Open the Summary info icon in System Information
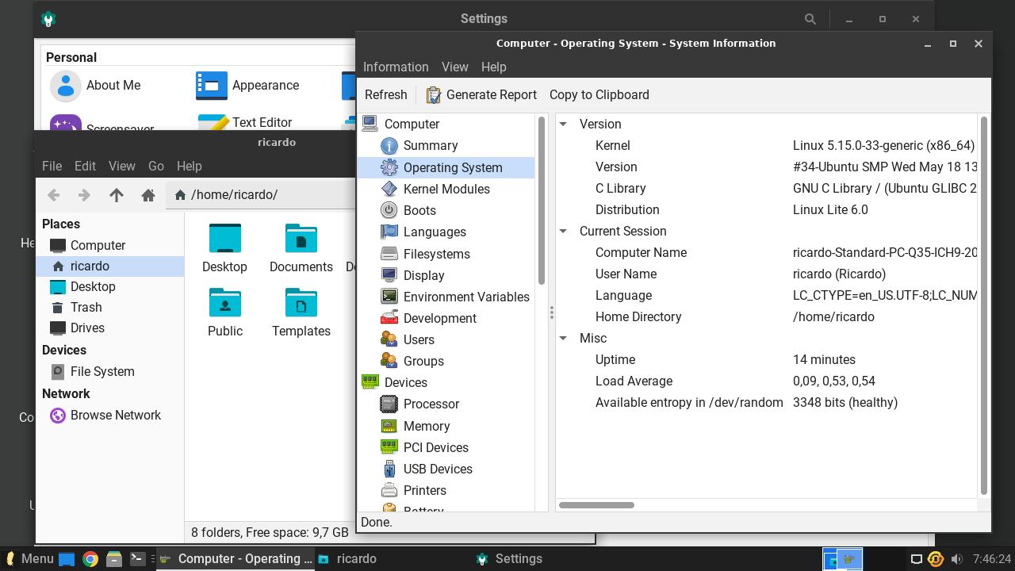Viewport: 1015px width, 571px height. (x=389, y=146)
